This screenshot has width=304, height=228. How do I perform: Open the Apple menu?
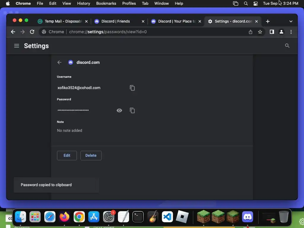point(8,4)
